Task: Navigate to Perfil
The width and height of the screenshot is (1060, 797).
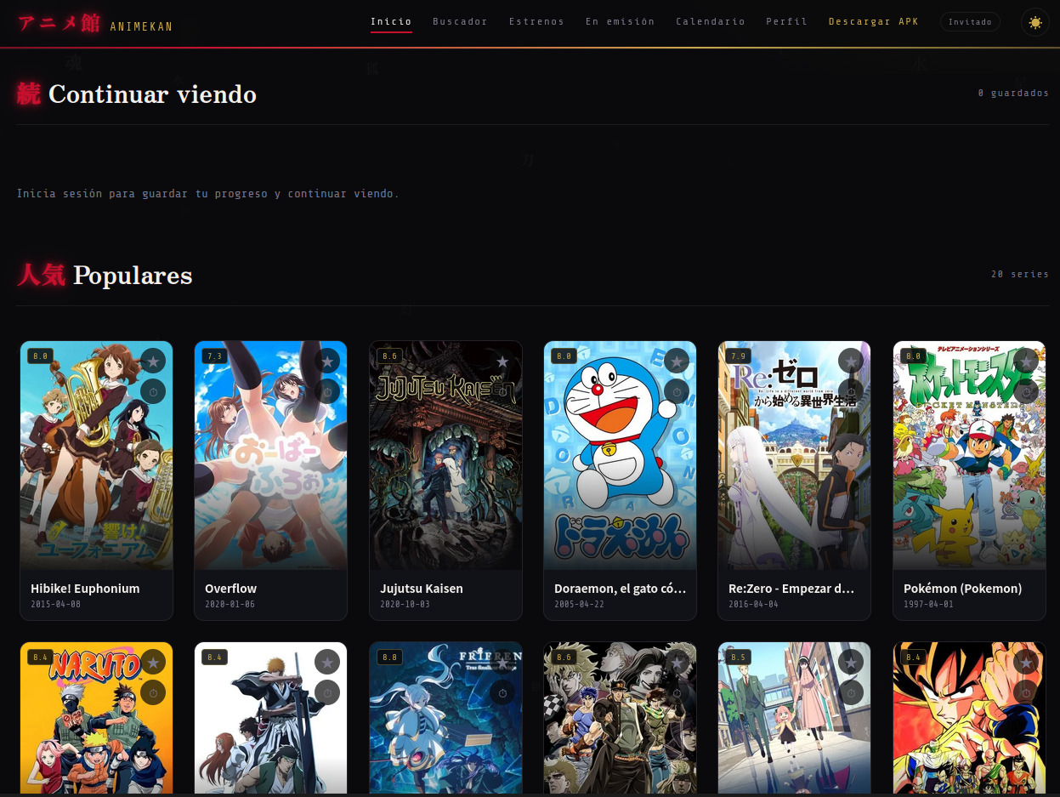Action: 786,21
